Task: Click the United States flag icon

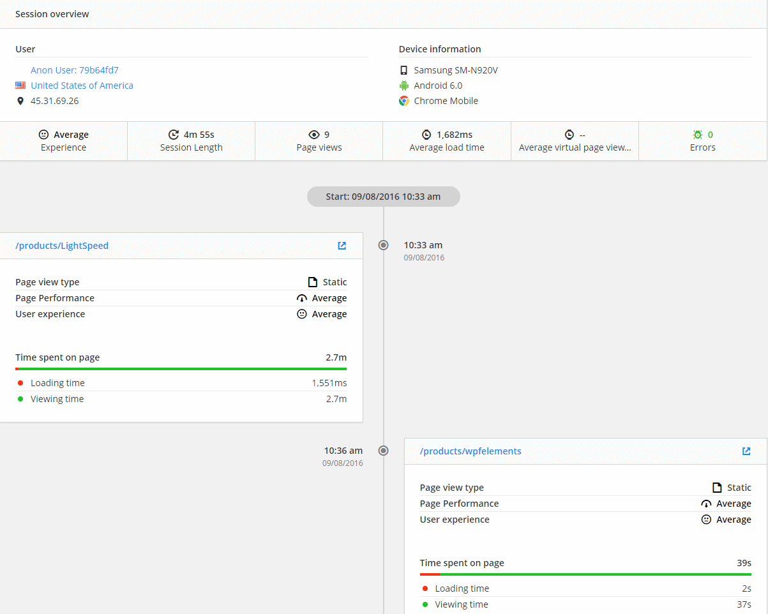Action: coord(20,86)
